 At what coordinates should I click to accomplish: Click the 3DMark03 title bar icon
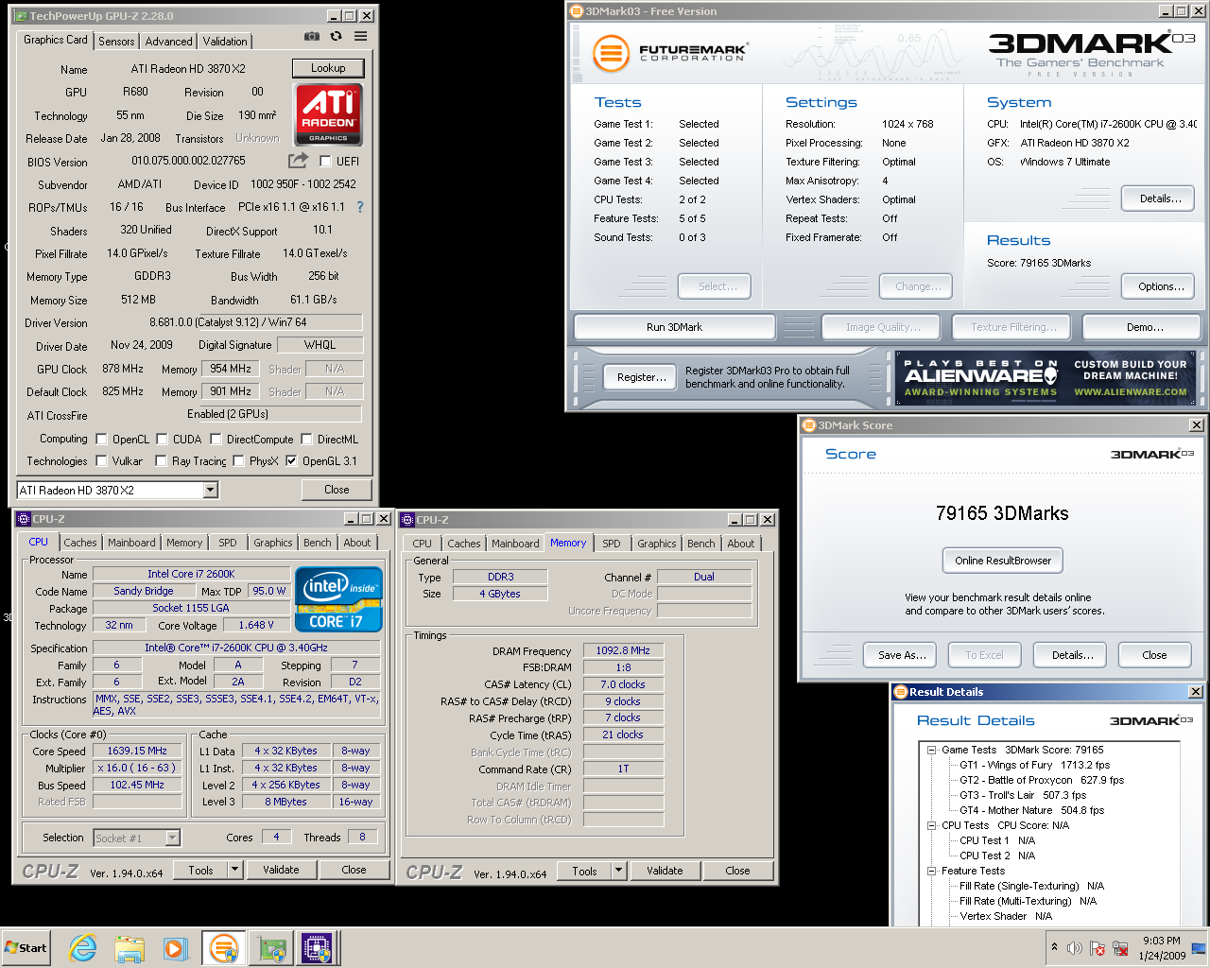click(576, 11)
